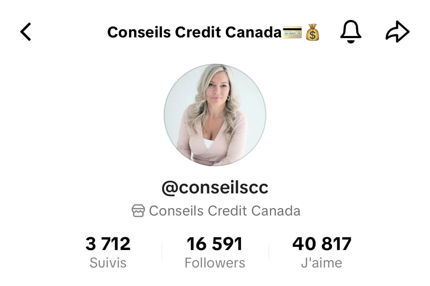
Task: Go back using the left chevron
Action: coord(26,32)
